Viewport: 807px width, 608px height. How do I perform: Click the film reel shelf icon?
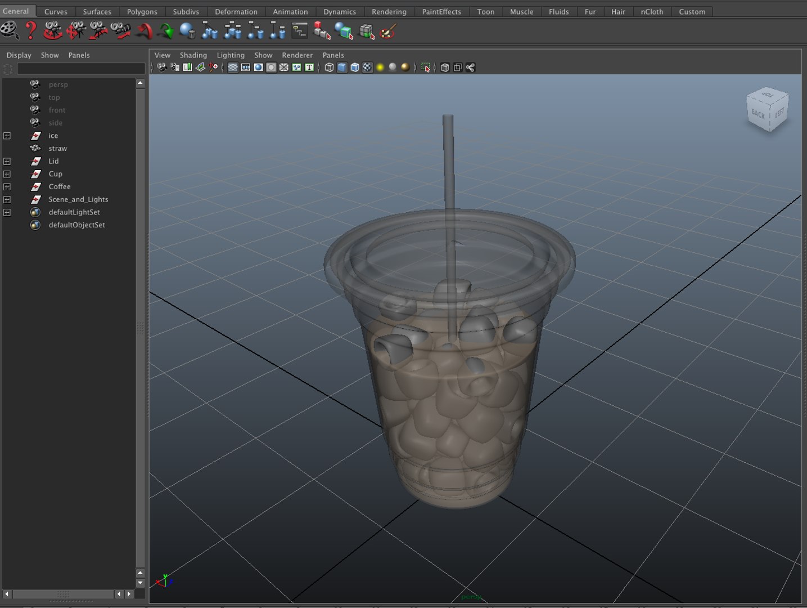(x=10, y=30)
